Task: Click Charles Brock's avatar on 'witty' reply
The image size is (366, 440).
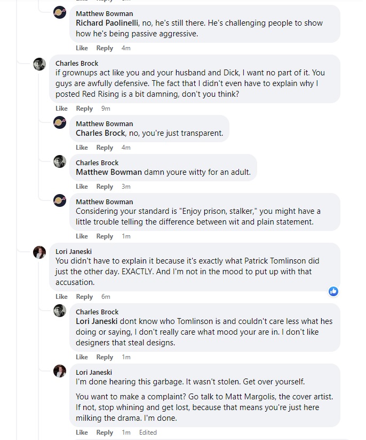Action: (60, 162)
